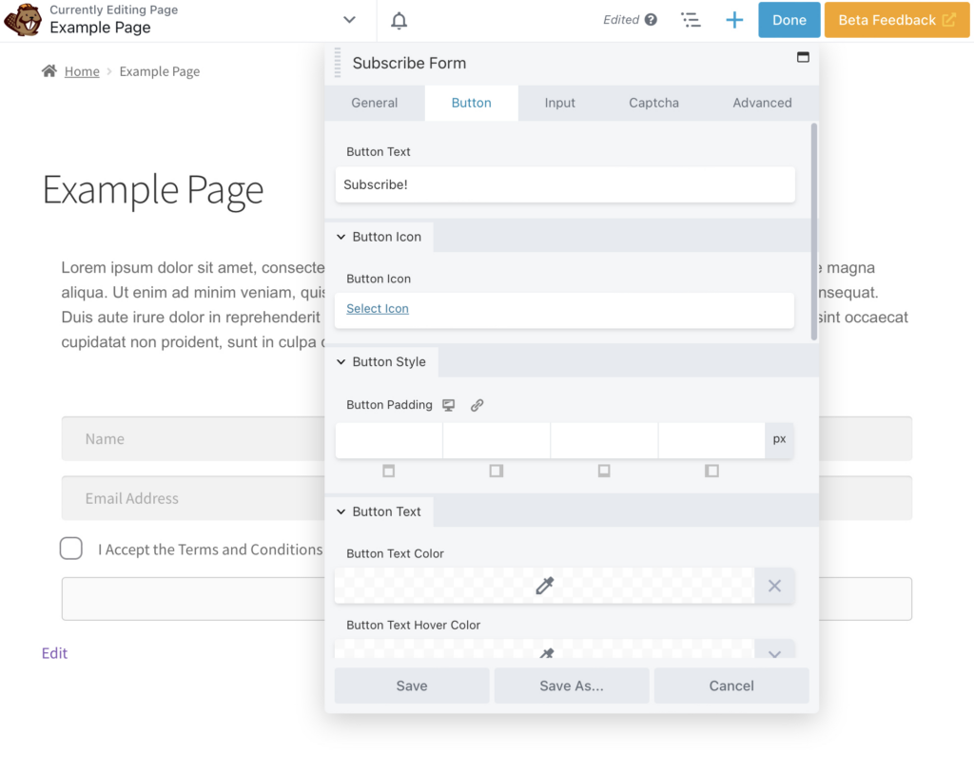
Task: Open the Currently Editing Page dropdown
Action: [x=349, y=19]
